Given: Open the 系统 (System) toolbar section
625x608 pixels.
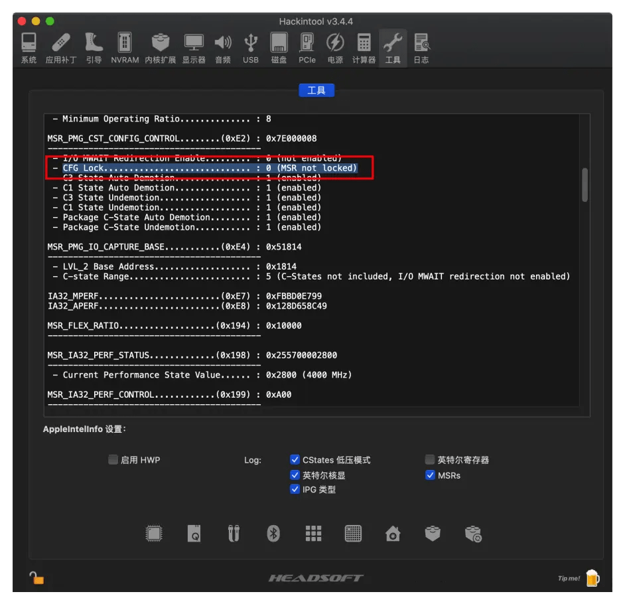Looking at the screenshot, I should point(29,48).
